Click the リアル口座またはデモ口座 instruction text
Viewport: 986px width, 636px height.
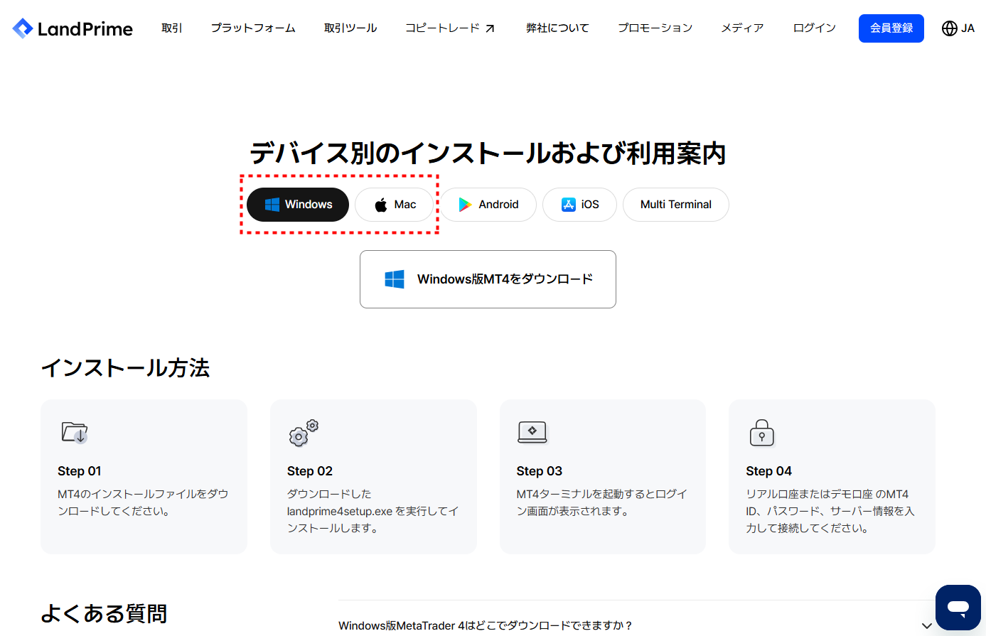pos(830,511)
